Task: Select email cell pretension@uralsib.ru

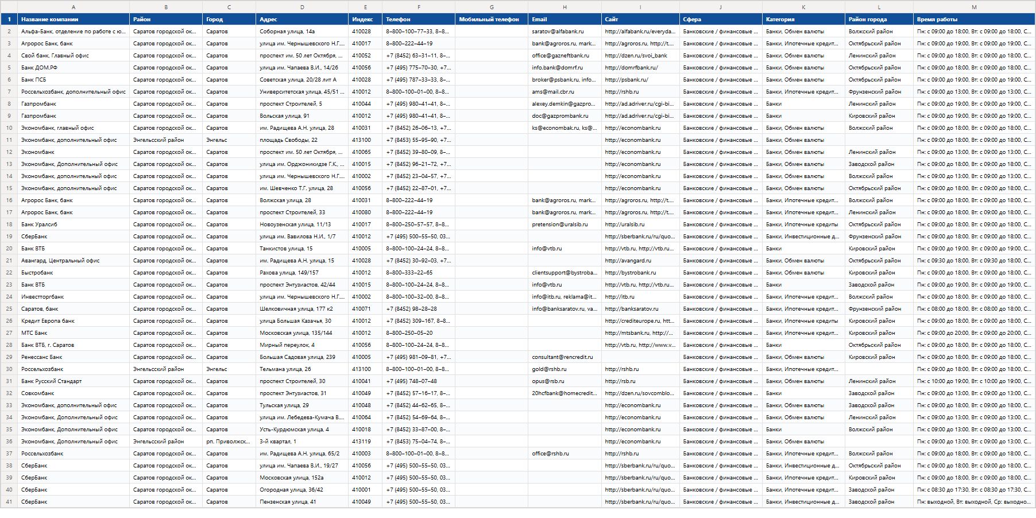Action: coord(565,225)
